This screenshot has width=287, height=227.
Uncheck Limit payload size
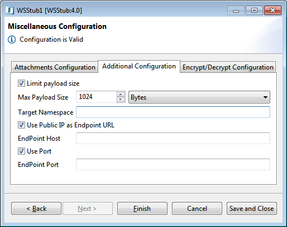pyautogui.click(x=21, y=83)
